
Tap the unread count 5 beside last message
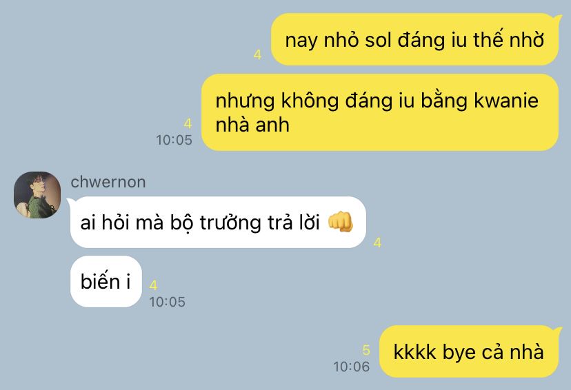(x=366, y=350)
